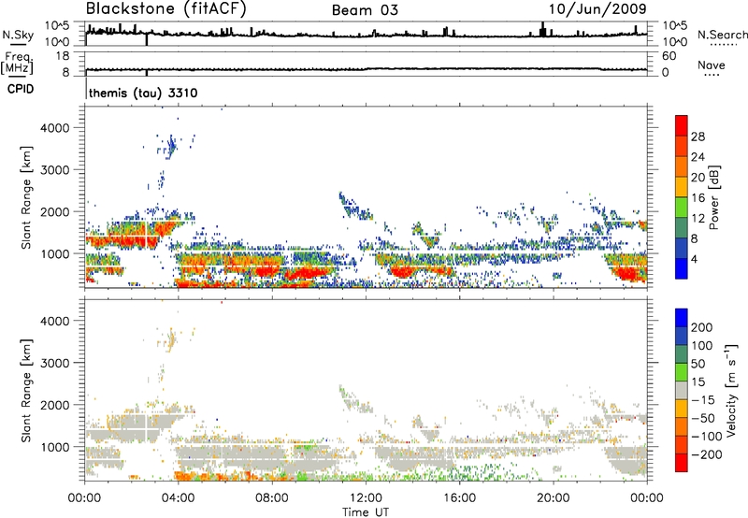Screen dimensions: 748x518
Task: Click the "20:00" time axis tick label
Action: 553,498
